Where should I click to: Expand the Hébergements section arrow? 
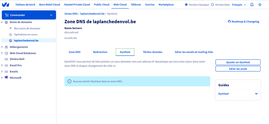coord(2,47)
